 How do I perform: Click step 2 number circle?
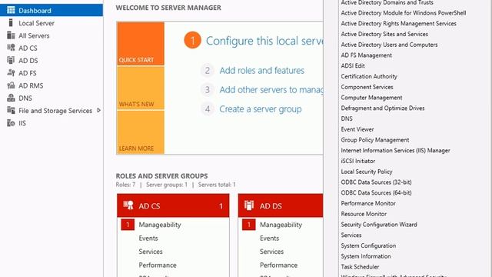tap(207, 70)
